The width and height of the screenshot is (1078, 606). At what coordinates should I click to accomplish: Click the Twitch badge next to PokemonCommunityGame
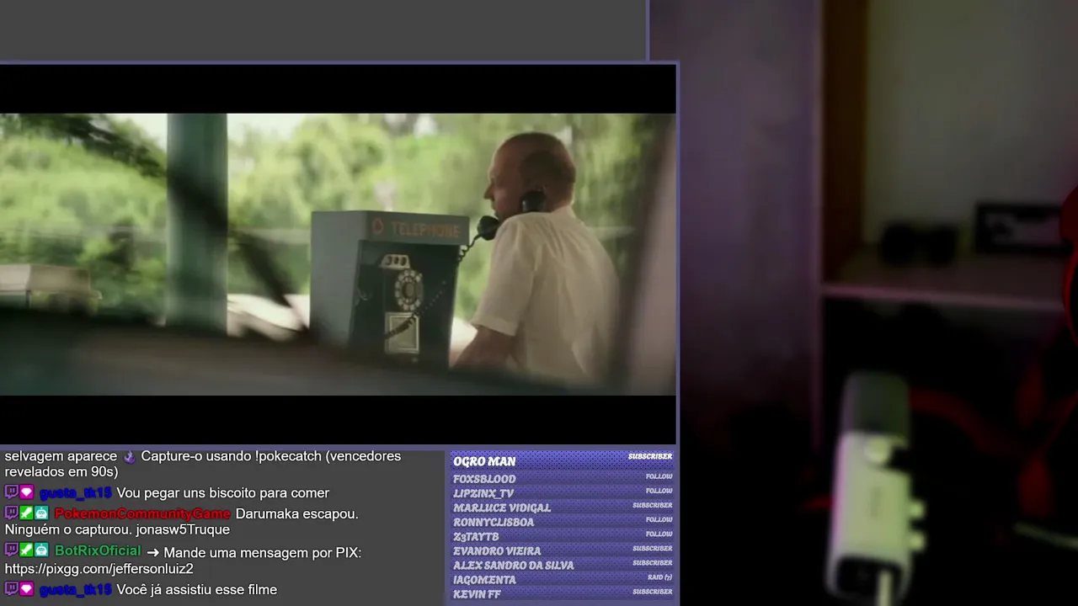(11, 513)
